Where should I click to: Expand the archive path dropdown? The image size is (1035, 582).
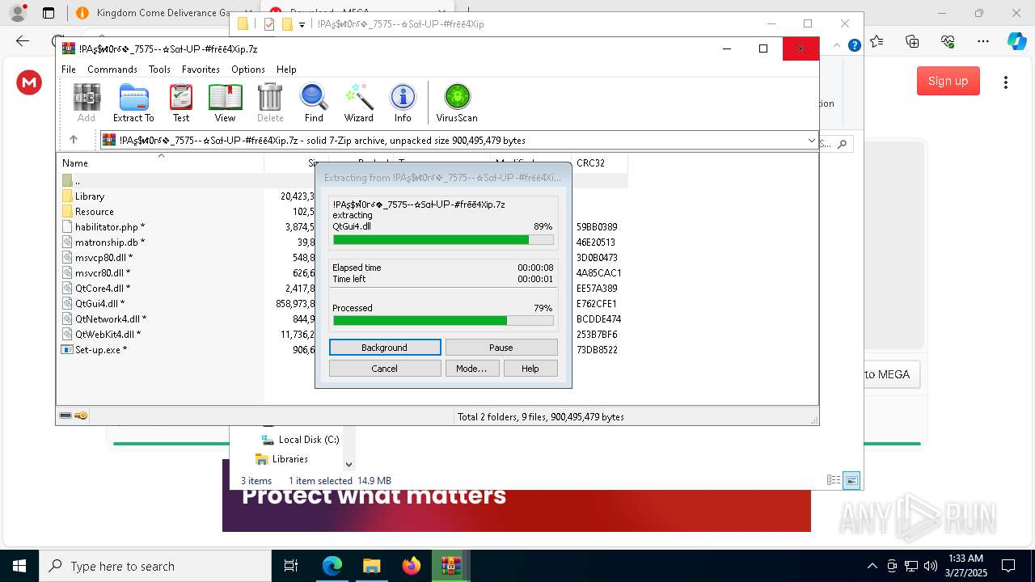coord(811,141)
